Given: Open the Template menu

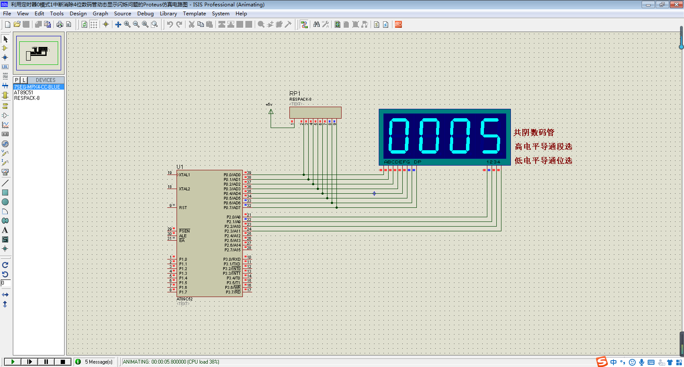Looking at the screenshot, I should pos(195,13).
